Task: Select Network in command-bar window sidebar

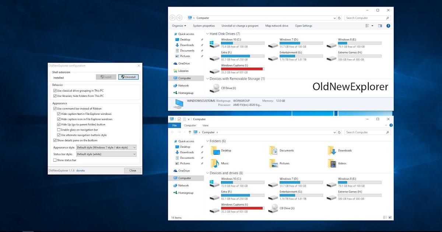Action: click(x=183, y=85)
